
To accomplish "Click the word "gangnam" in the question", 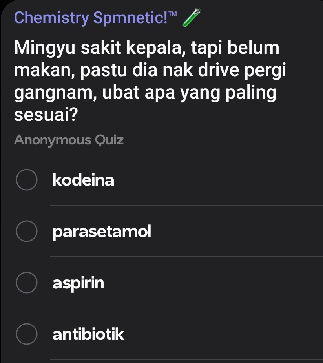I will 49,94.
